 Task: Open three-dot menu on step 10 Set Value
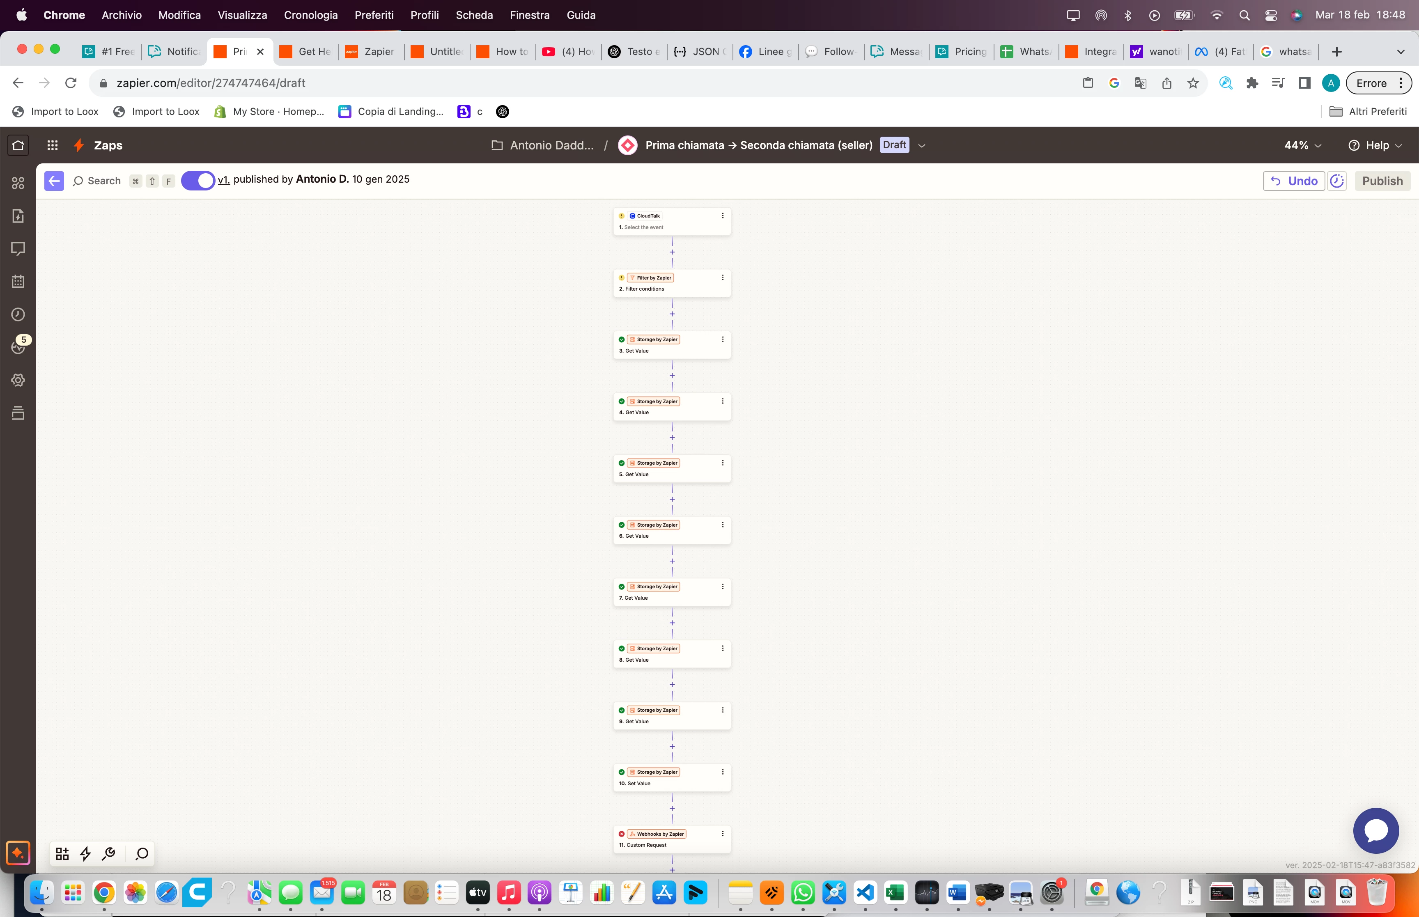pyautogui.click(x=723, y=772)
